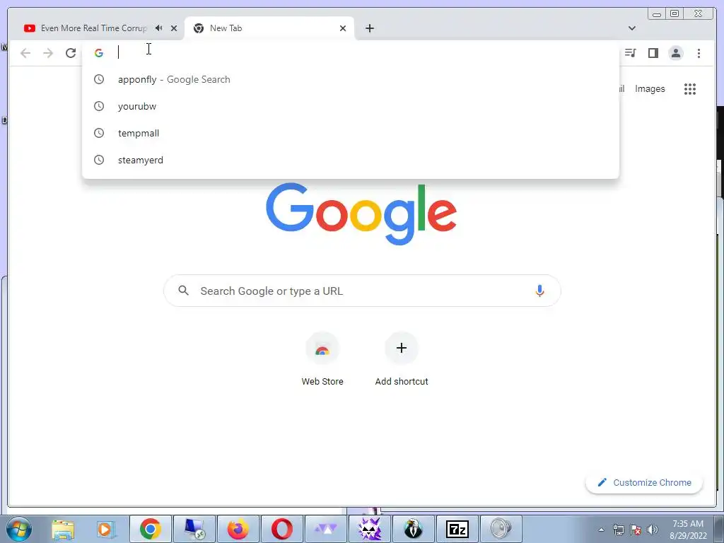The width and height of the screenshot is (724, 543).
Task: Open the media control icon in toolbar
Action: click(x=630, y=53)
